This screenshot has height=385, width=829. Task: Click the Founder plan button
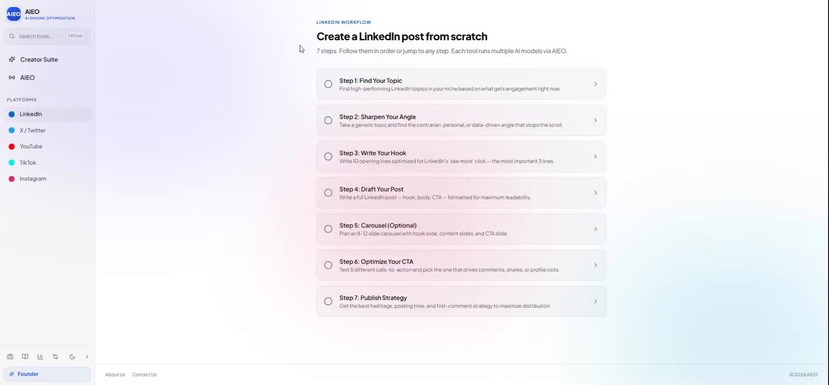[x=47, y=374]
